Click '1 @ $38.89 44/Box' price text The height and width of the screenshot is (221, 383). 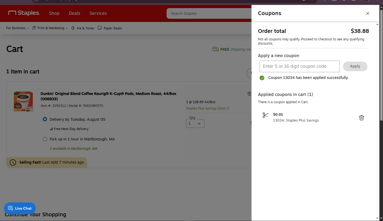tap(201, 102)
